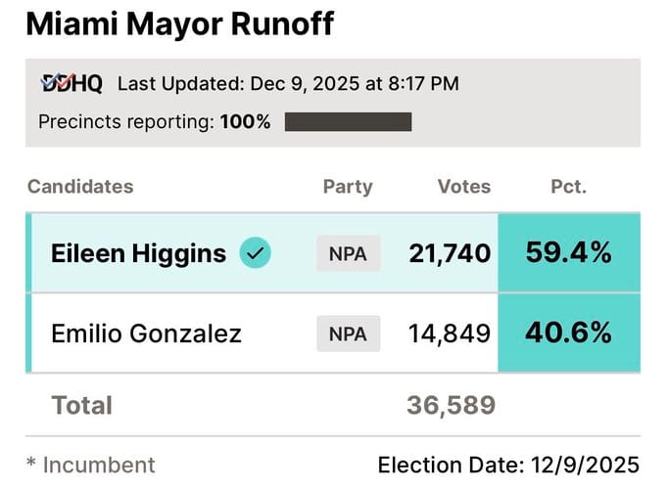Select the Eileen Higgins candidate name
This screenshot has height=489, width=666.
click(138, 254)
